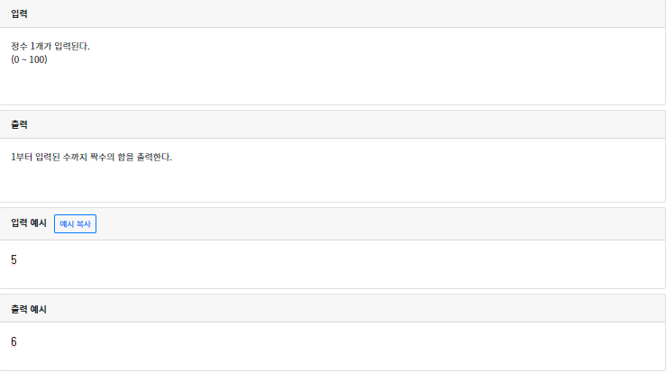
Task: Click the 출력 예시 header label
Action: coord(29,309)
